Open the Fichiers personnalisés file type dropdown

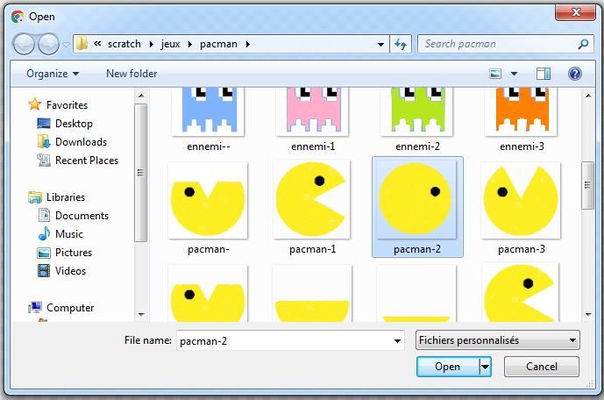[498, 340]
